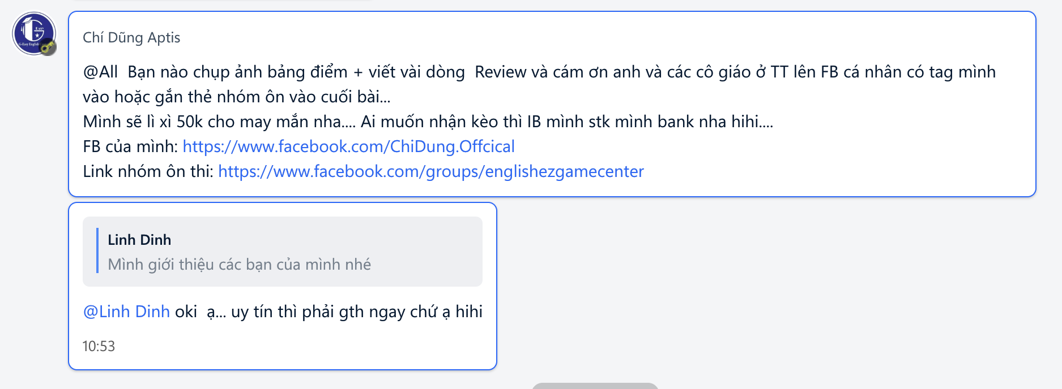
Task: Open the ChiDung.Offcical Facebook link
Action: (348, 146)
